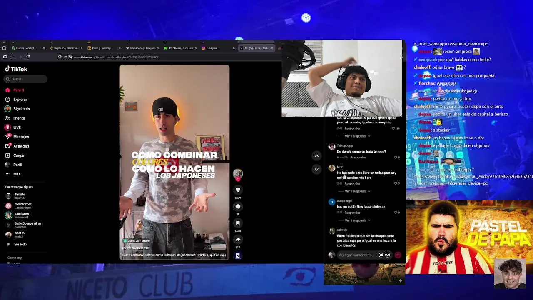Expand followed accounts with Ver todo
This screenshot has width=533, height=300.
[20, 245]
